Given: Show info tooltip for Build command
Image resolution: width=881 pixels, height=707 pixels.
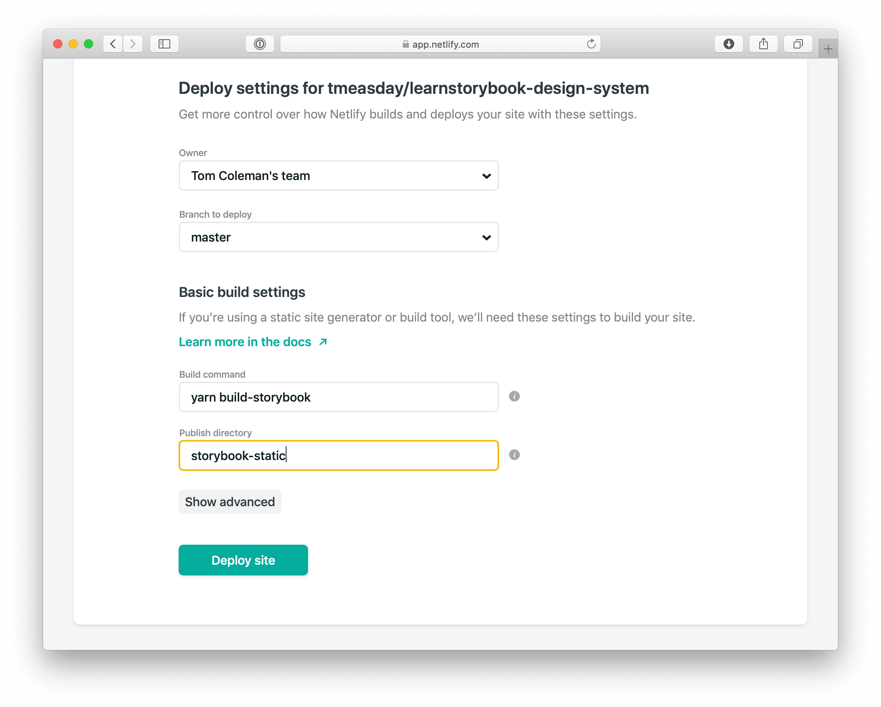Looking at the screenshot, I should (514, 396).
